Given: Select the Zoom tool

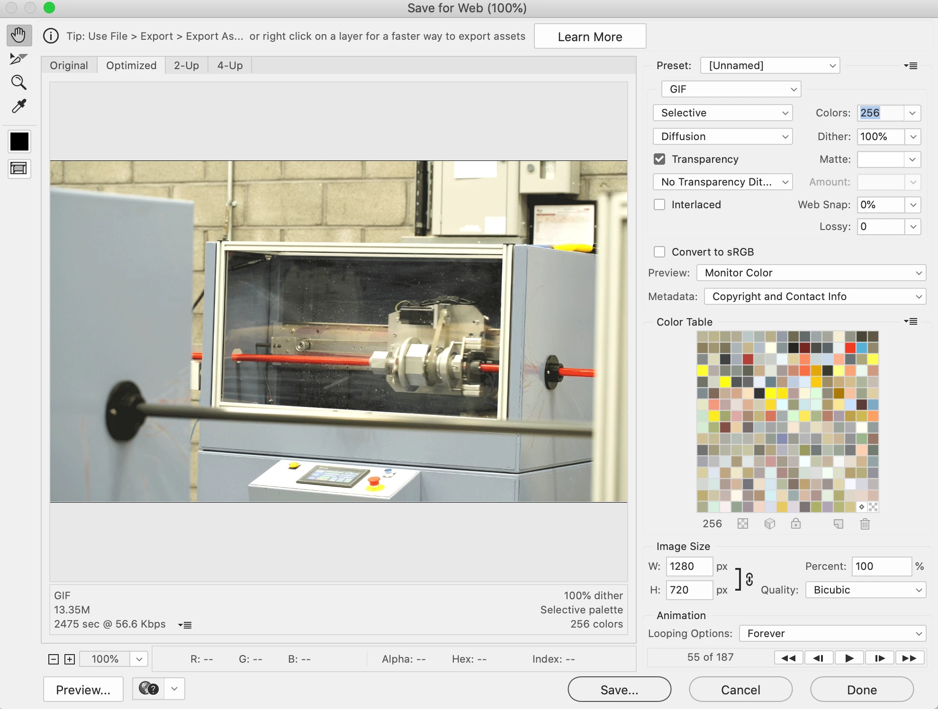Looking at the screenshot, I should click(x=18, y=82).
